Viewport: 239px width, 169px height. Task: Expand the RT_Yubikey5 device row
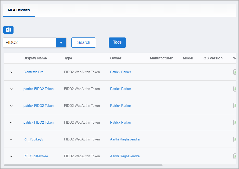click(x=11, y=139)
